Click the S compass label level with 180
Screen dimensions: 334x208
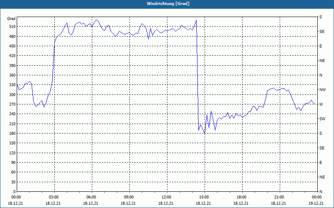pos(321,134)
